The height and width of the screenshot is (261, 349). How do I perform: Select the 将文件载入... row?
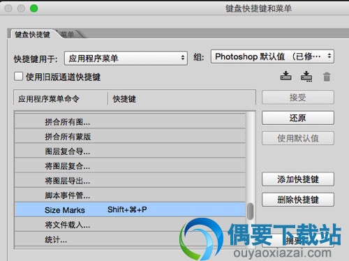(130, 225)
